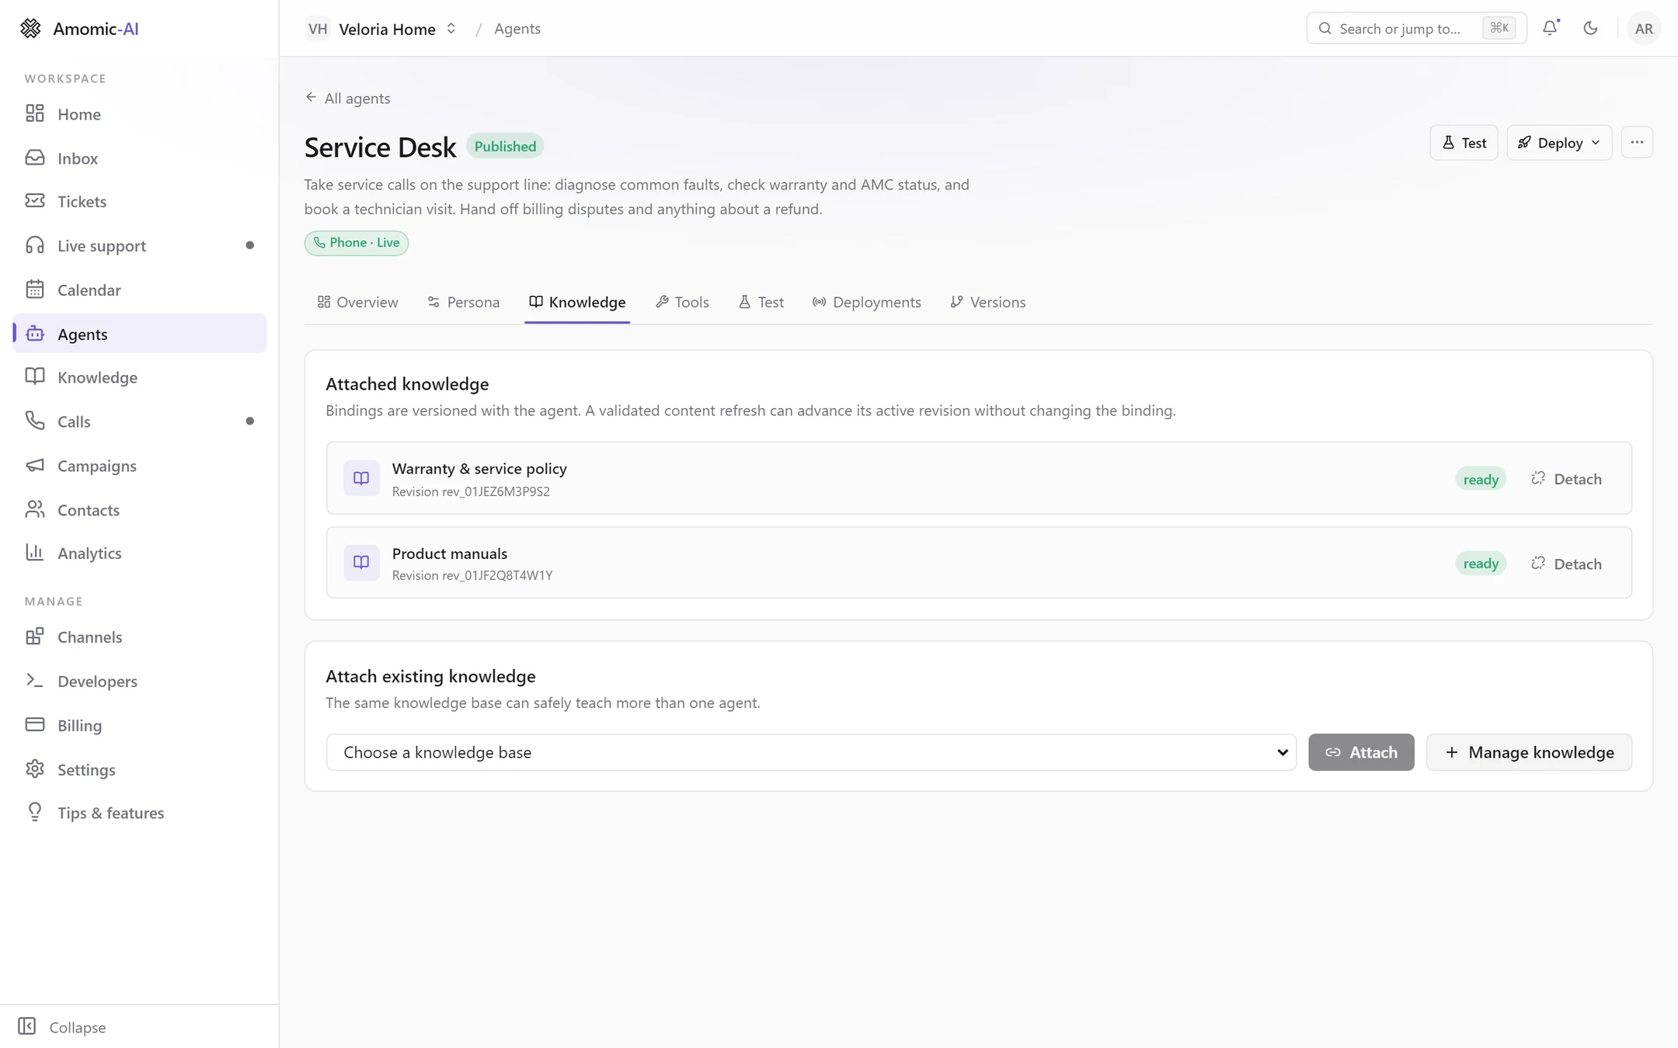This screenshot has width=1678, height=1048.
Task: Expand the Veloria Home workspace switcher
Action: (381, 29)
